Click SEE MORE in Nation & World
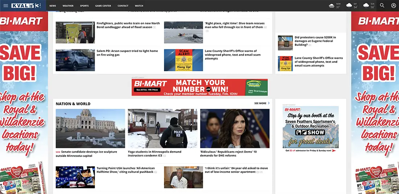 pos(260,103)
